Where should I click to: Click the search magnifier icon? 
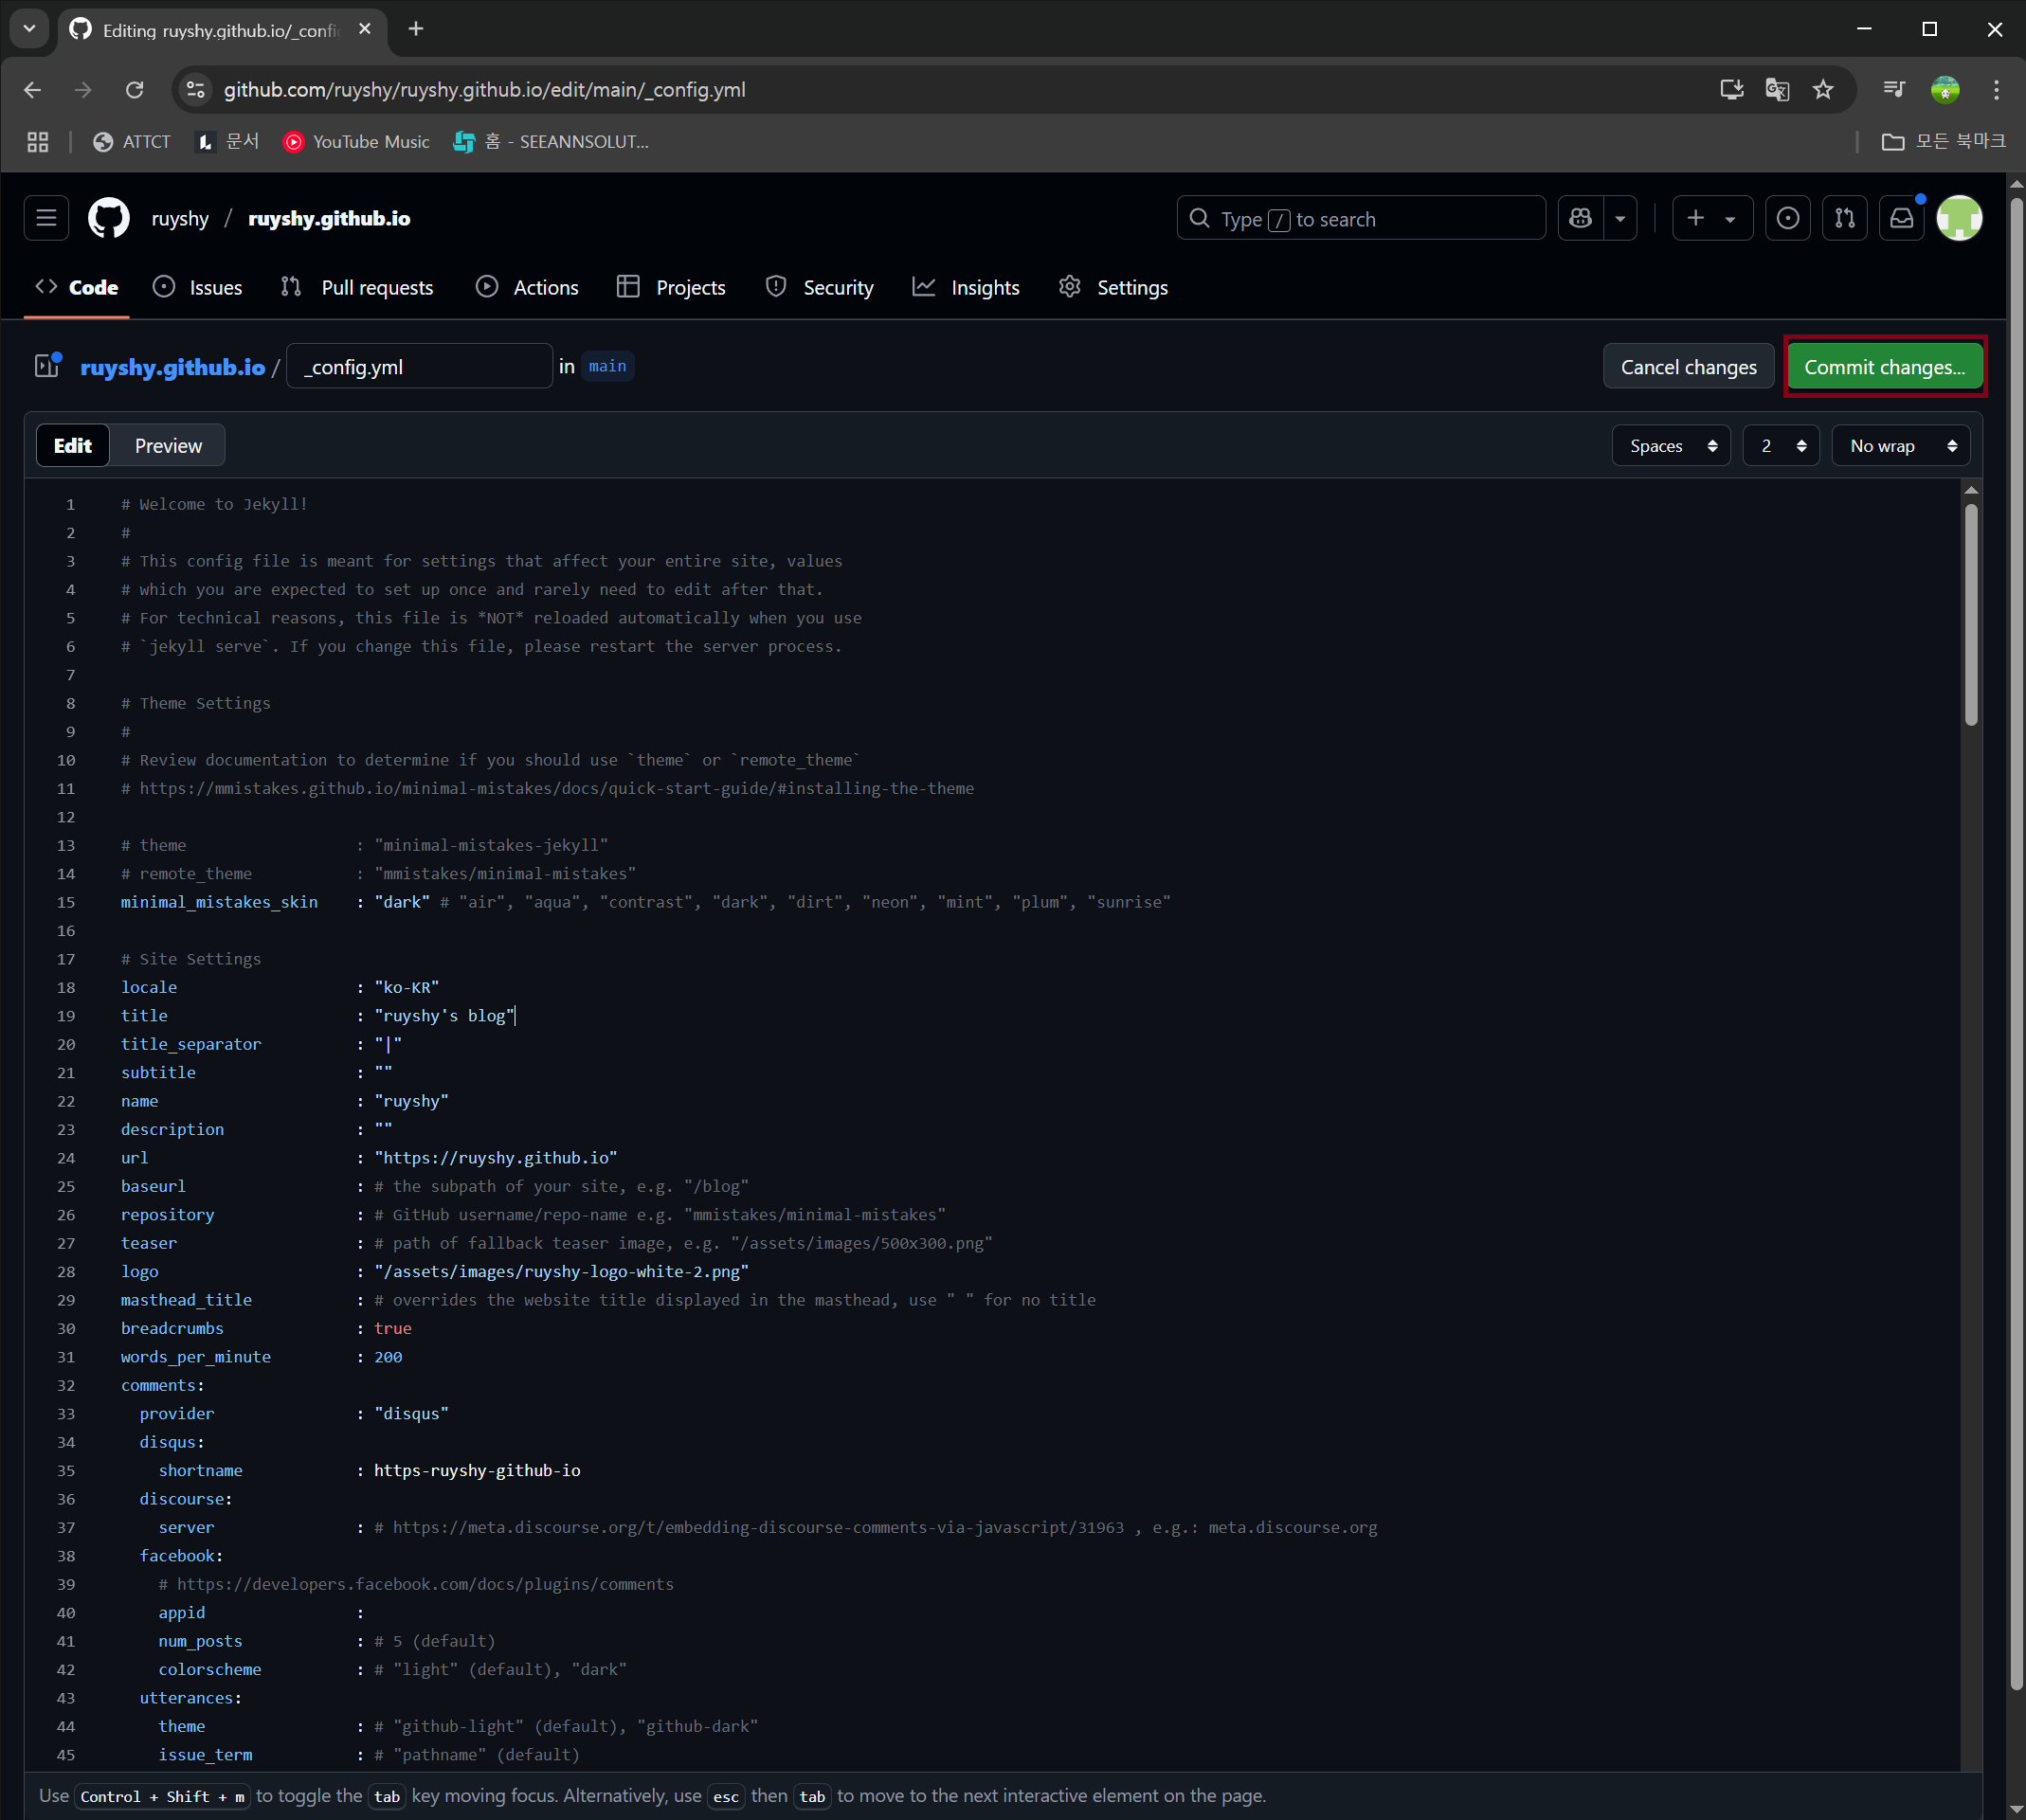click(1200, 218)
